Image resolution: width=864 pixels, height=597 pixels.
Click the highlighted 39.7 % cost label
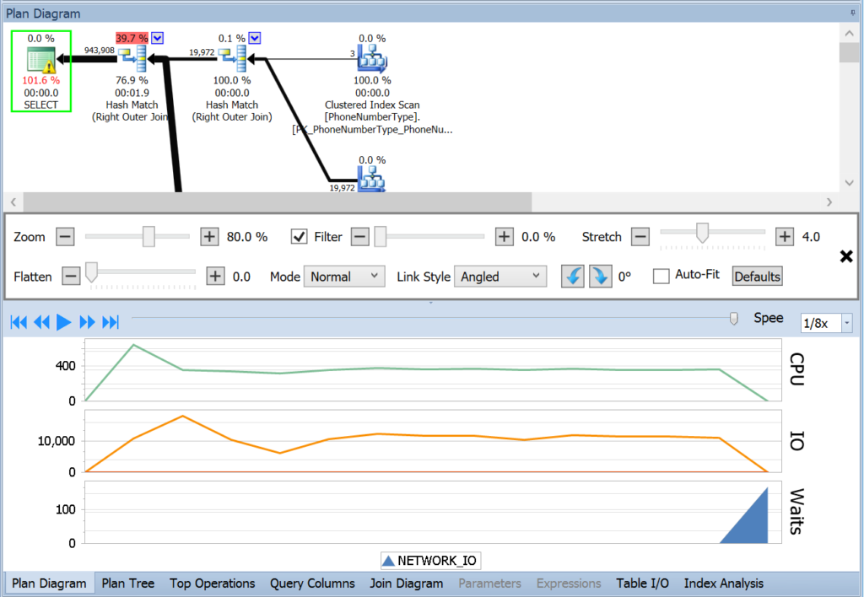[132, 38]
